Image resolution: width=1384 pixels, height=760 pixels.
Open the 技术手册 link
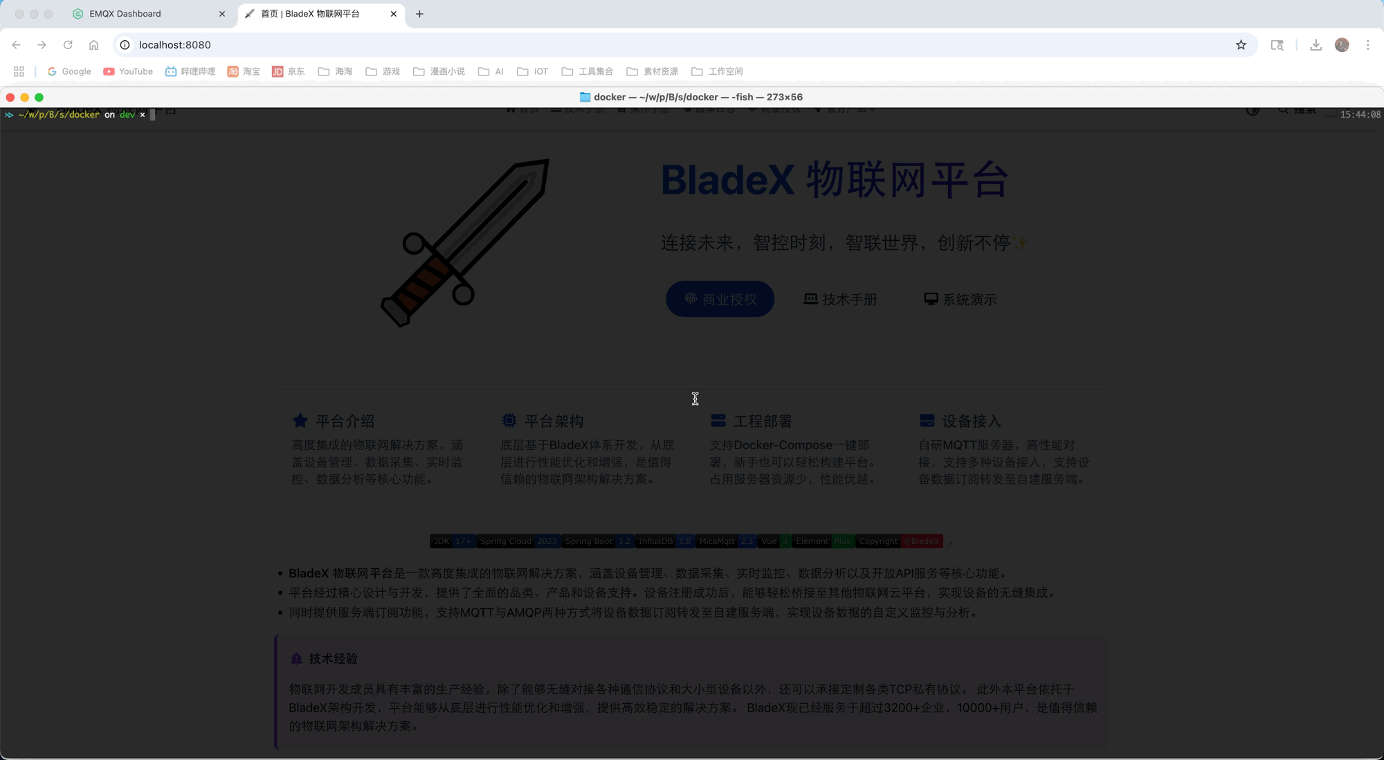840,299
